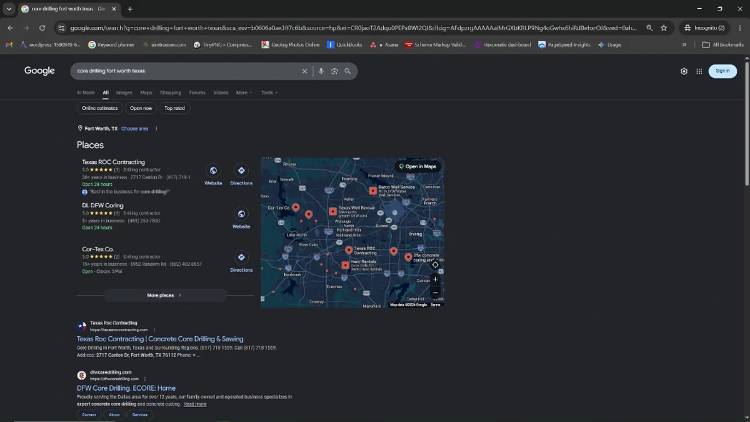Open the Gmail bookmark icon
The width and height of the screenshot is (750, 422).
coord(9,44)
